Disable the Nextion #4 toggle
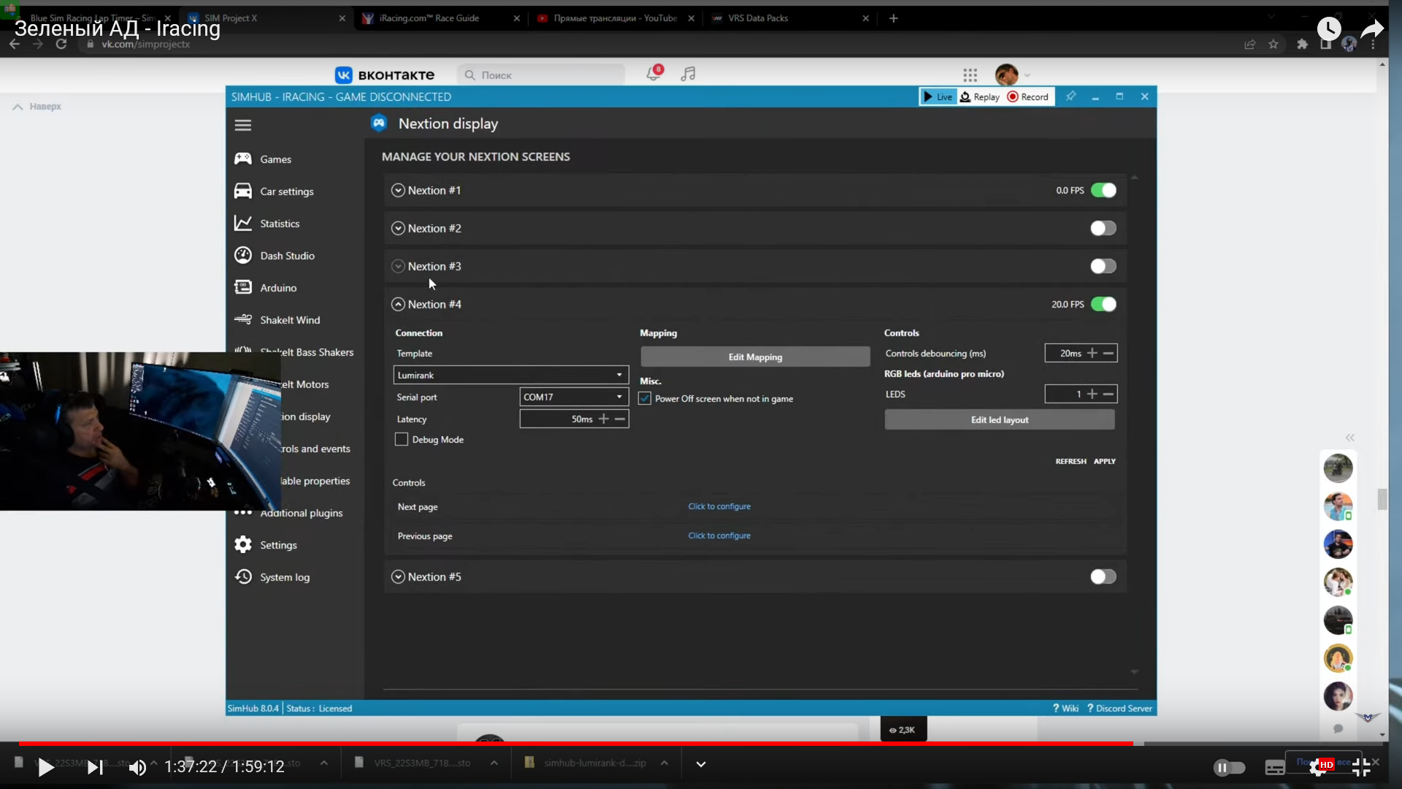This screenshot has width=1402, height=789. tap(1103, 305)
